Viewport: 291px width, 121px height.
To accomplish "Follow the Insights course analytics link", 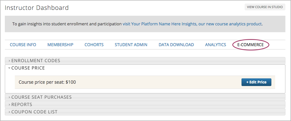I will click(x=192, y=24).
